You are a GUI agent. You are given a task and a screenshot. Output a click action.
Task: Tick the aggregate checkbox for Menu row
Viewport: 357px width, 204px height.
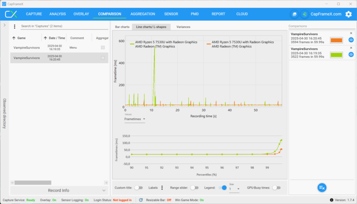[103, 47]
